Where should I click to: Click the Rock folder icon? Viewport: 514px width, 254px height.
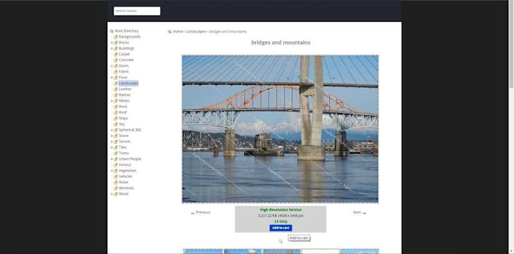click(x=116, y=107)
